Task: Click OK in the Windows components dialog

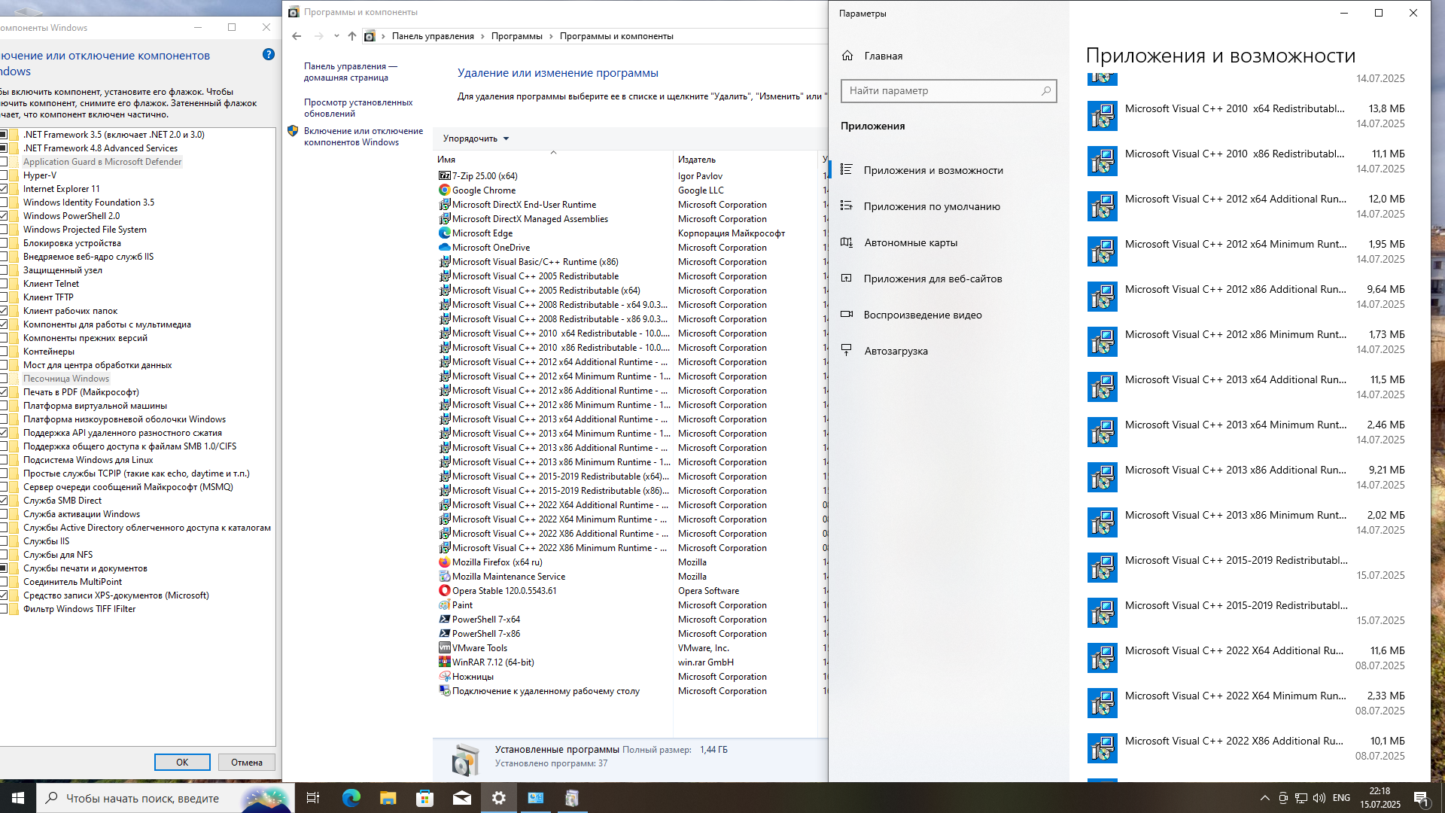Action: point(182,763)
